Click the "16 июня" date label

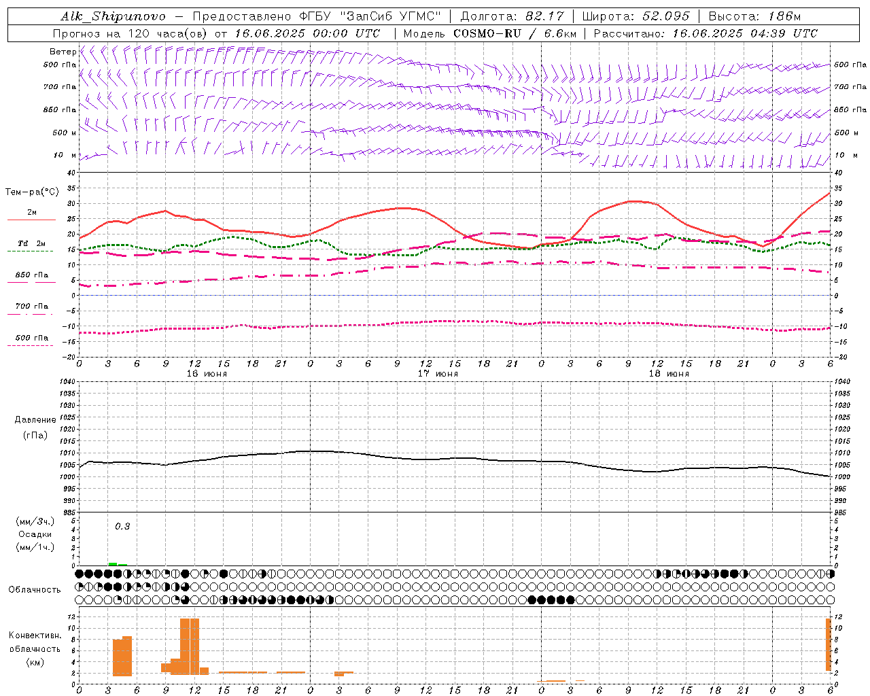click(207, 374)
